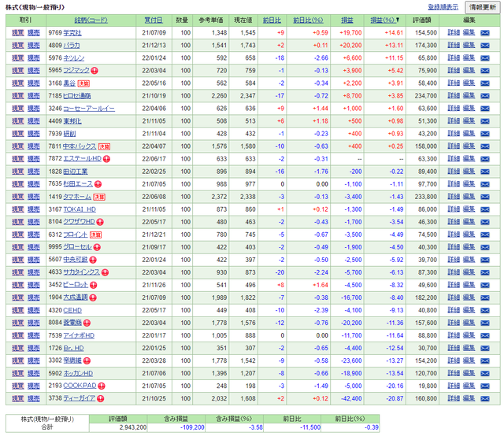
Task: Click the envelope icon in the 1726 Br. HD row
Action: tap(485, 349)
